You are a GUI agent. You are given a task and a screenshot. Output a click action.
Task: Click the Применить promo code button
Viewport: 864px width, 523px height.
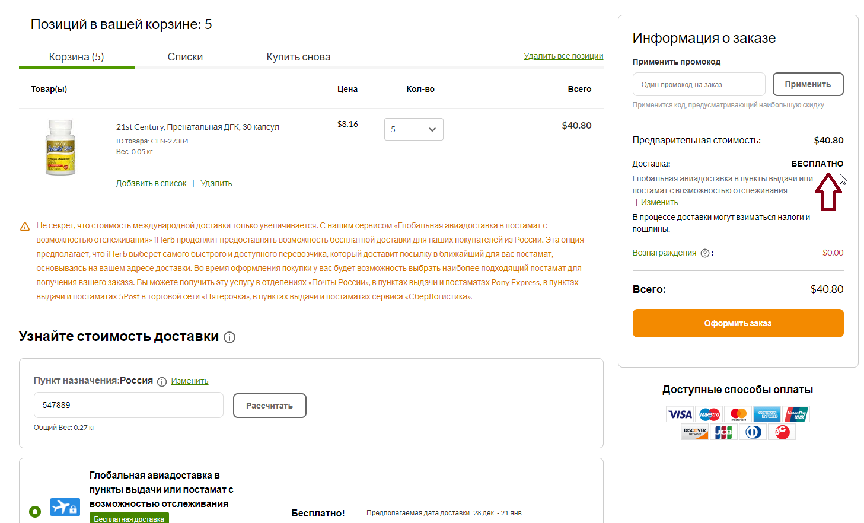[x=808, y=84]
